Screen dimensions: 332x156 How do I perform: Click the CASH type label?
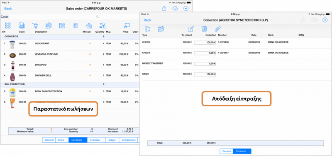pyautogui.click(x=145, y=74)
